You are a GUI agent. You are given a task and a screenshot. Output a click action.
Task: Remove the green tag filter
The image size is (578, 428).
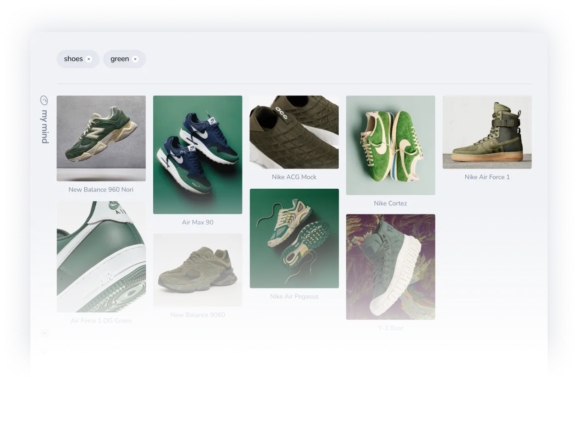135,59
